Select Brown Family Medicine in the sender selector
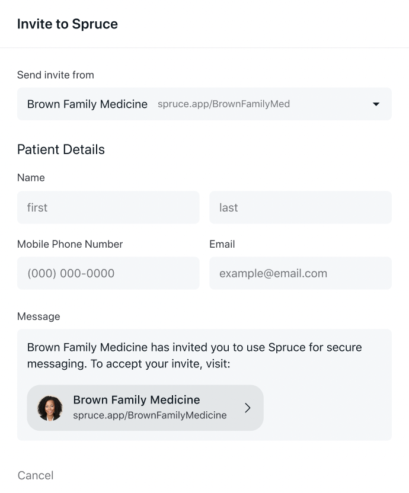 click(x=87, y=104)
